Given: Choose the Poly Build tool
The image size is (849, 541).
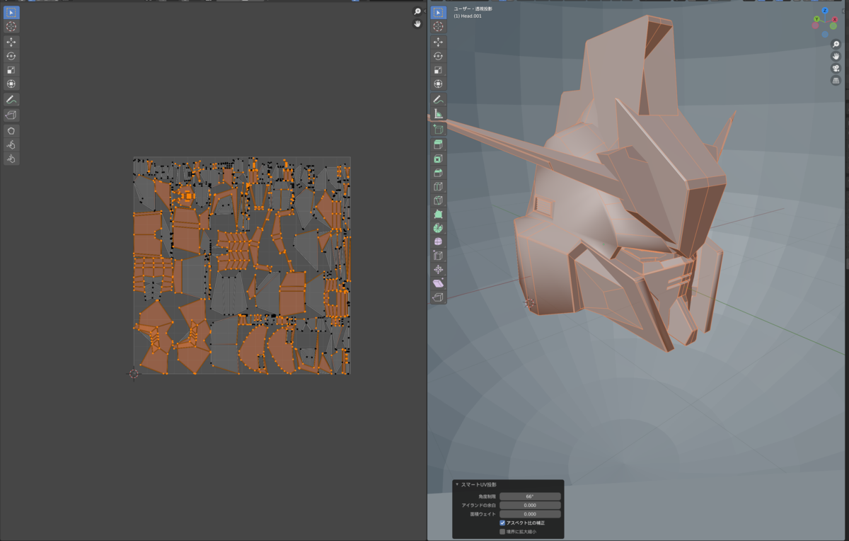Looking at the screenshot, I should coord(439,214).
